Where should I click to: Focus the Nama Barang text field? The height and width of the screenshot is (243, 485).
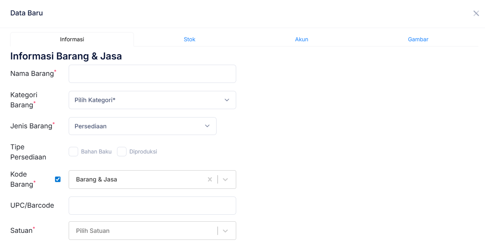[152, 74]
